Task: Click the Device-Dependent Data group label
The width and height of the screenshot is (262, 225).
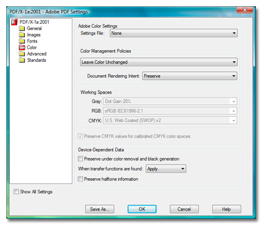Action: pos(101,150)
